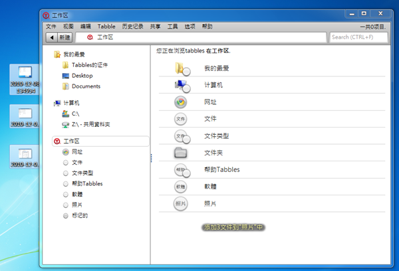Click the 计算机 icon in sidebar

[57, 103]
